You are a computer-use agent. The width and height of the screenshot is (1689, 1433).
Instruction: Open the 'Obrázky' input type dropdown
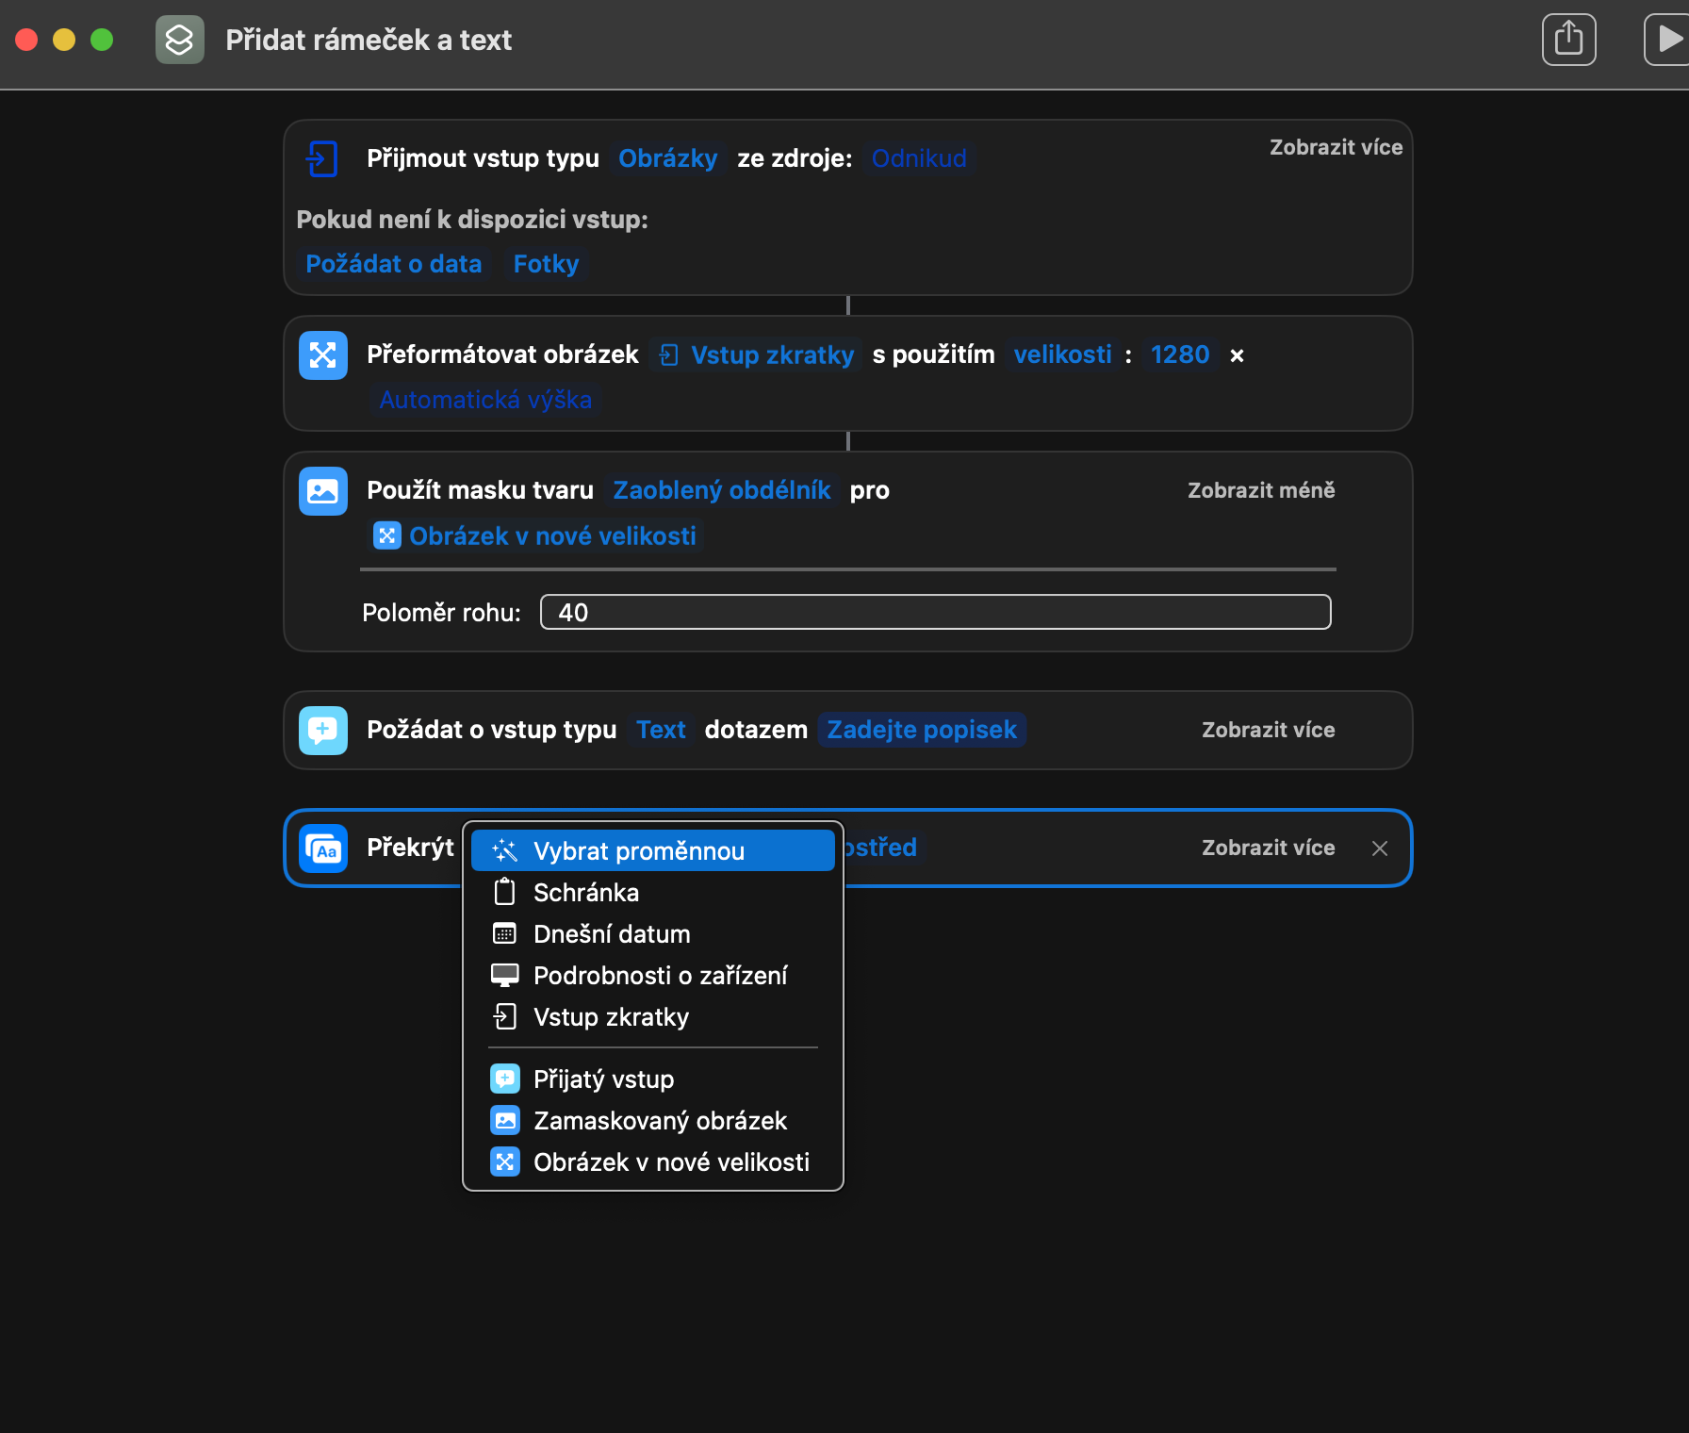point(667,158)
